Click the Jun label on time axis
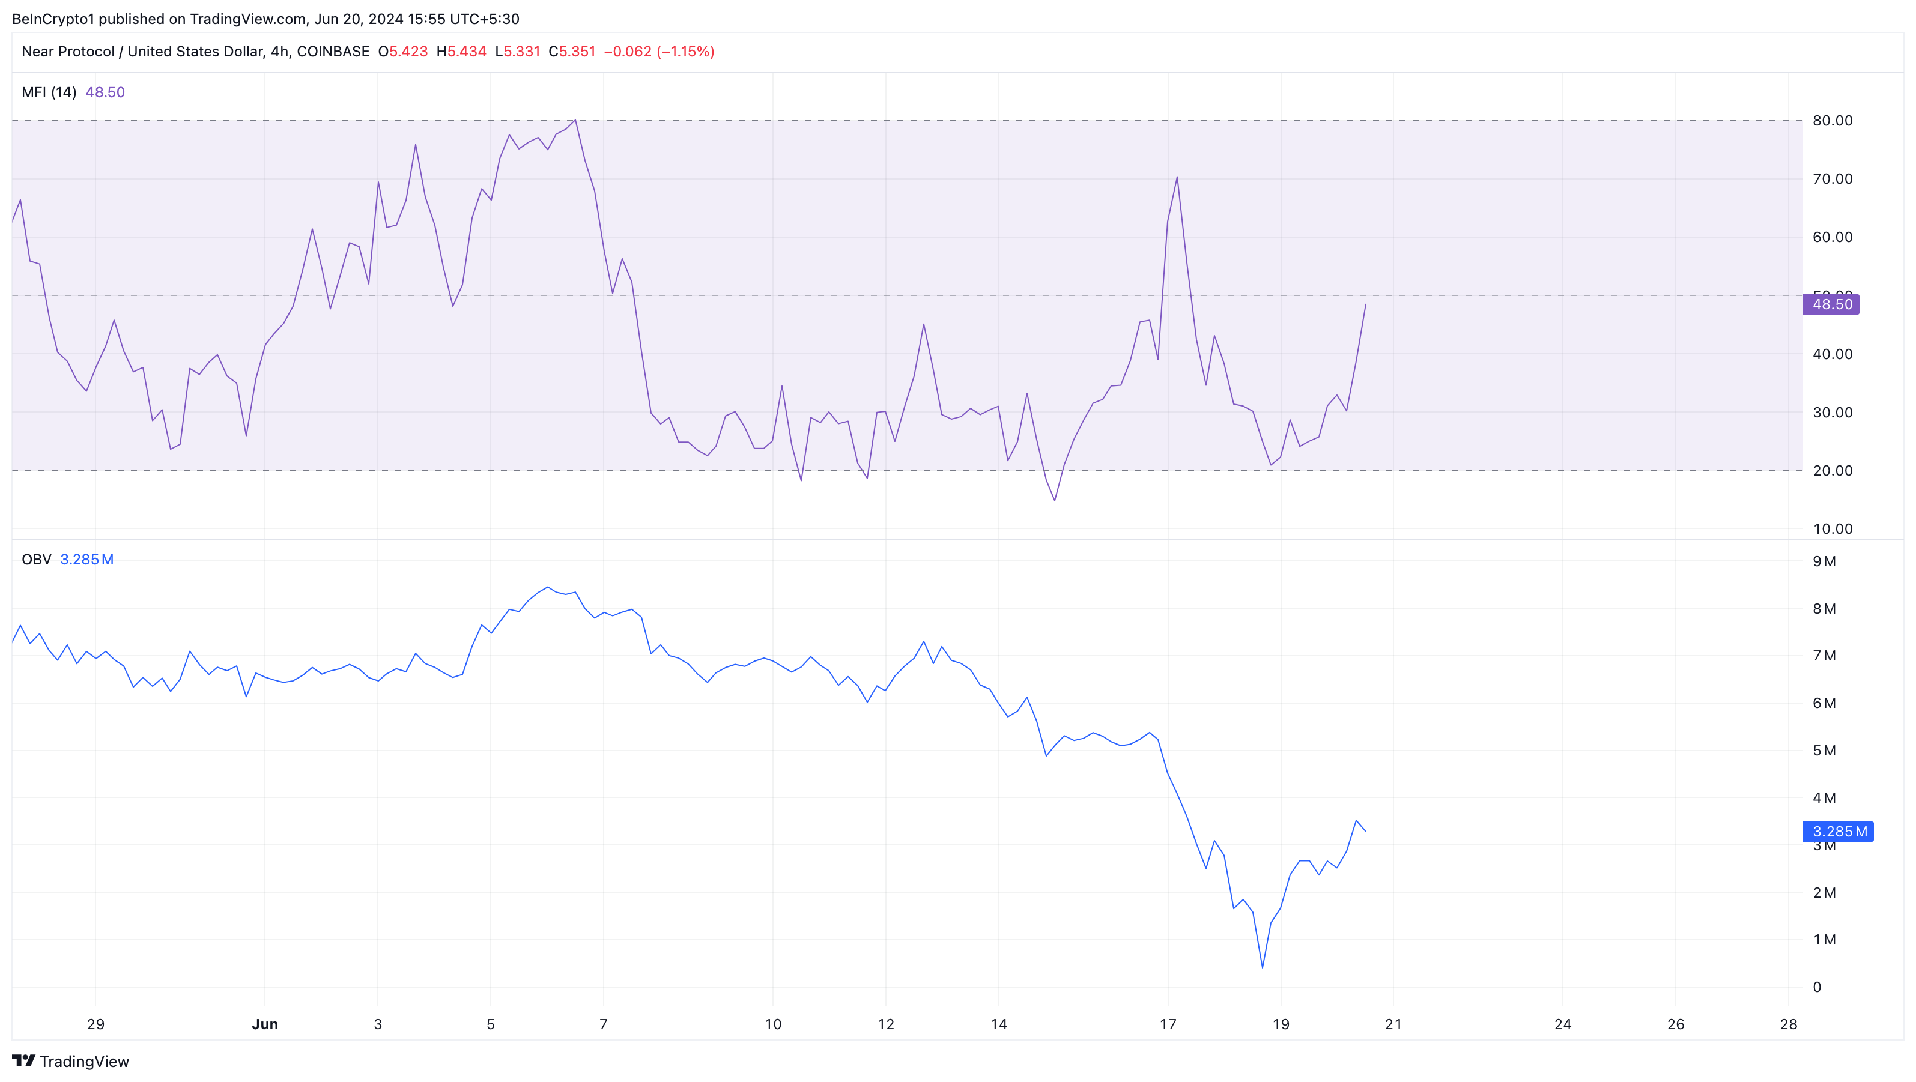This screenshot has width=1916, height=1082. click(265, 1024)
